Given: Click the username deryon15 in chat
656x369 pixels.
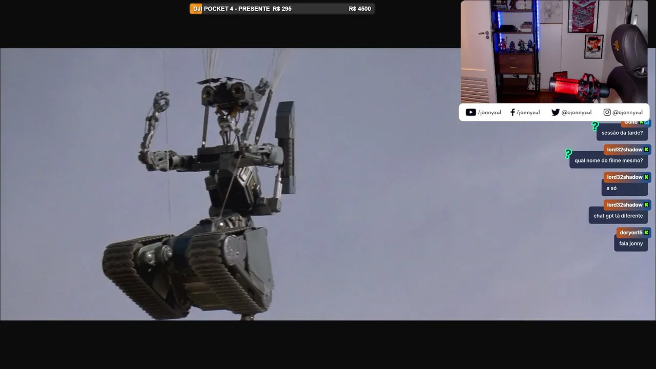Looking at the screenshot, I should pos(631,233).
